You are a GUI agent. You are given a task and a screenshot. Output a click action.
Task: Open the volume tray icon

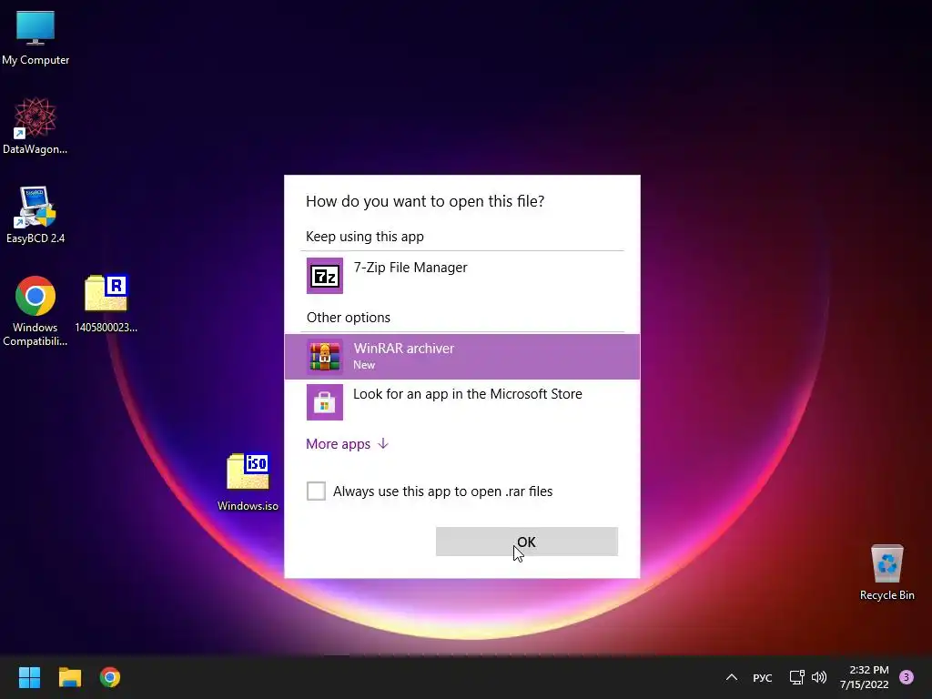(819, 677)
